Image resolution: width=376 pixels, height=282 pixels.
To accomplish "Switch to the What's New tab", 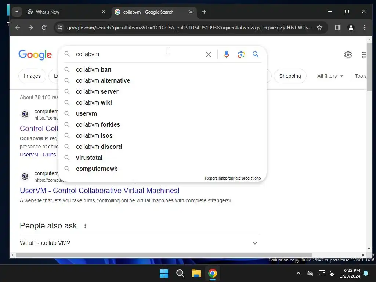I will [66, 12].
